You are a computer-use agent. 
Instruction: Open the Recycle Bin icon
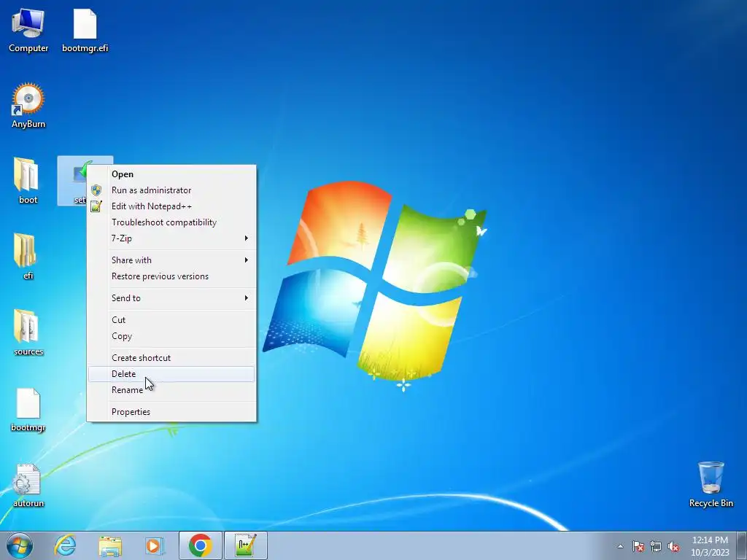coord(711,484)
